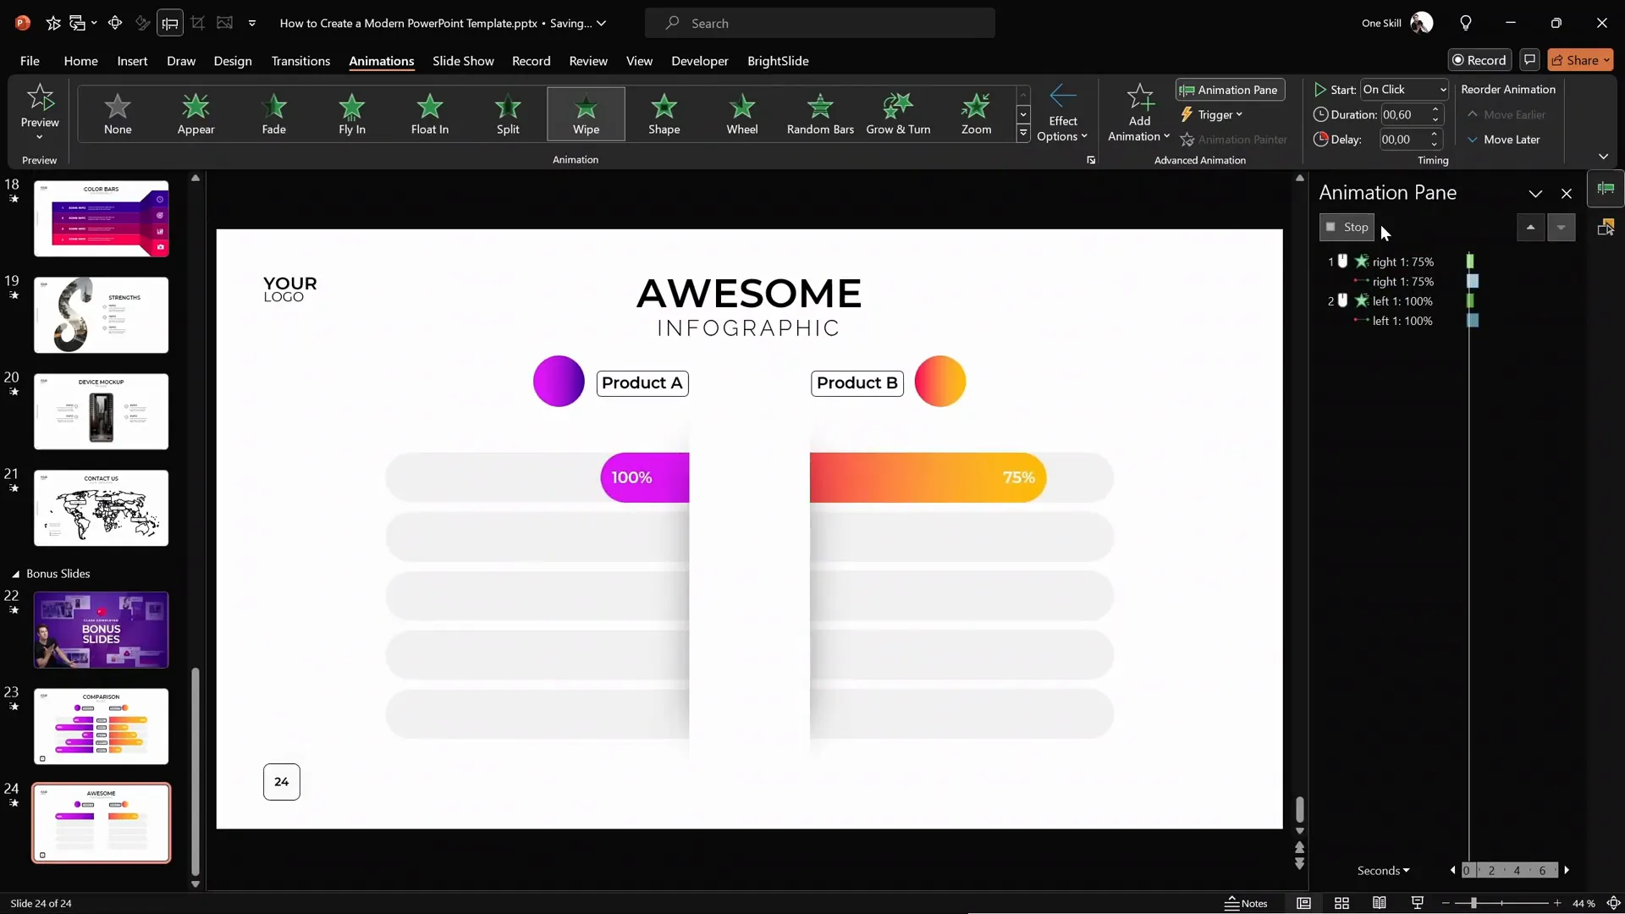Apply the Wheel animation effect
Viewport: 1625px width, 914px height.
[x=742, y=113]
